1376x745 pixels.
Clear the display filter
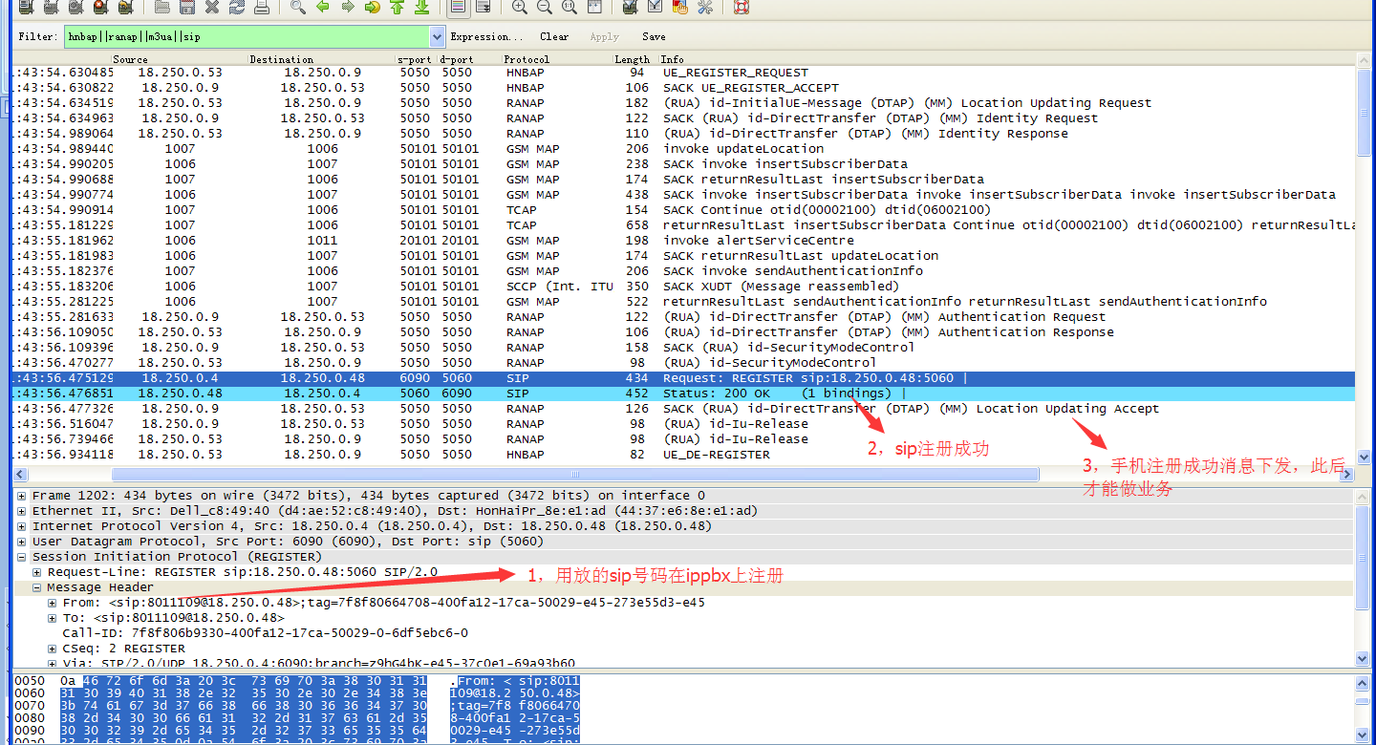pos(554,37)
